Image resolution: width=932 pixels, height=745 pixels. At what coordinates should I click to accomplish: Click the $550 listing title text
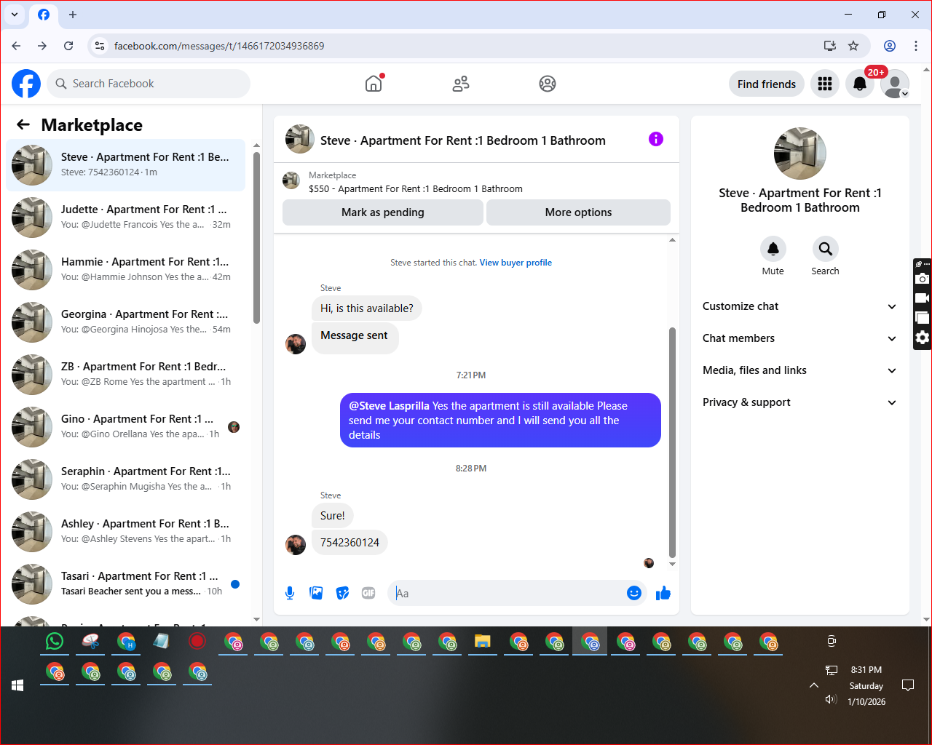(416, 188)
